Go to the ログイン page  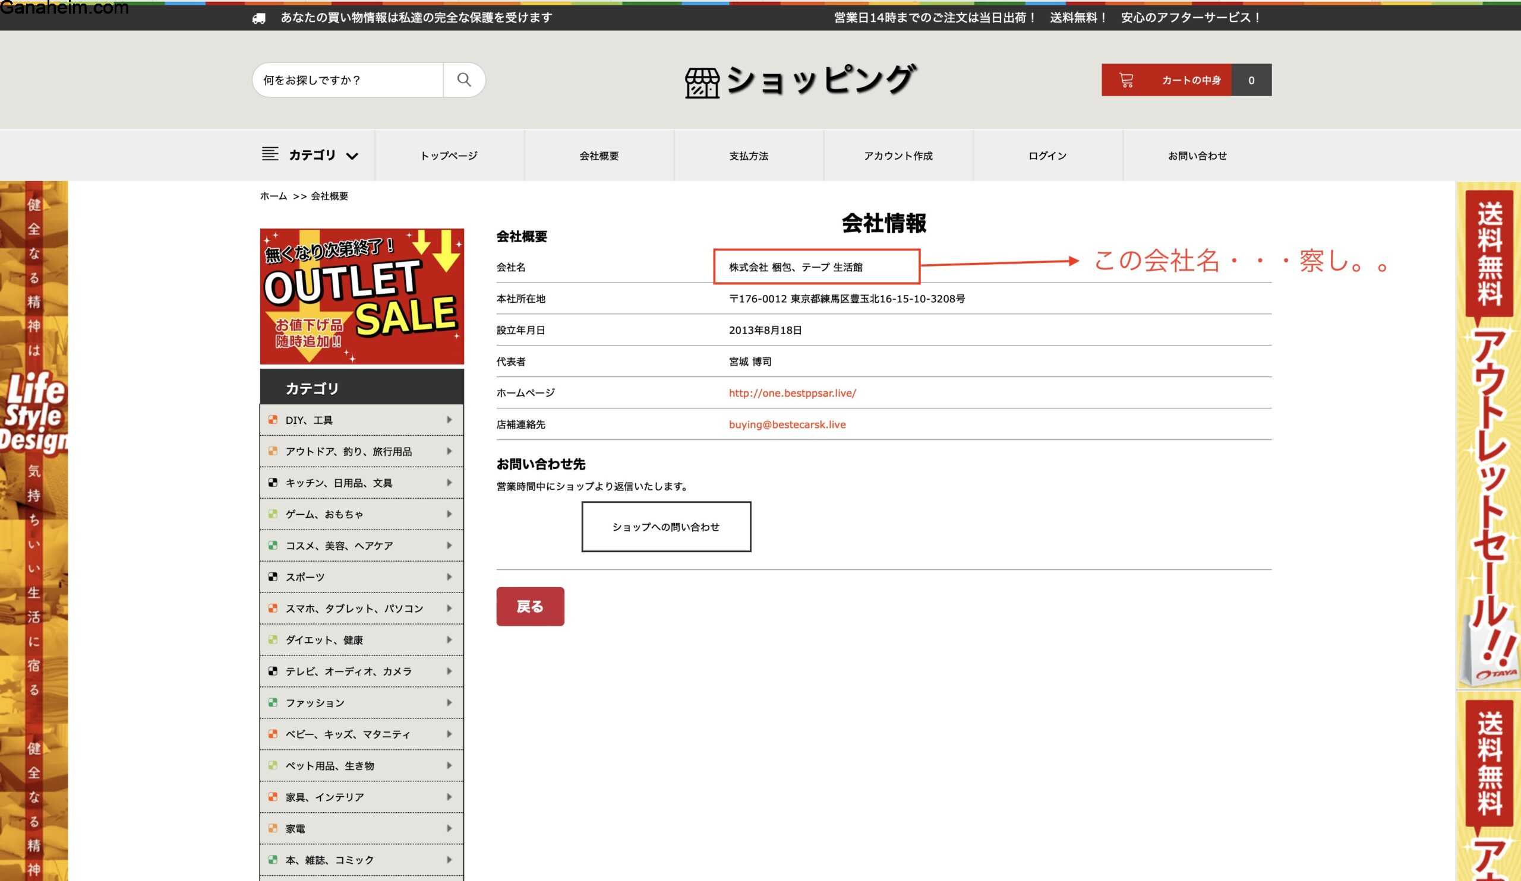(1047, 156)
